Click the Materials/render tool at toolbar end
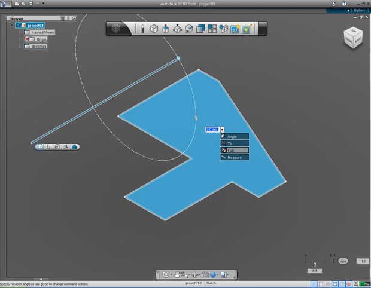This screenshot has height=288, width=371. click(x=247, y=29)
